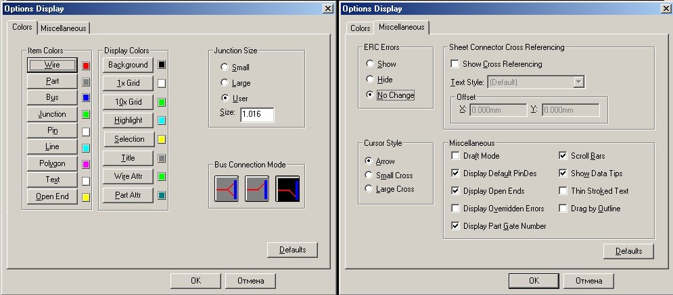Toggle Drag by Outline checkbox
The width and height of the screenshot is (673, 295).
(x=563, y=209)
